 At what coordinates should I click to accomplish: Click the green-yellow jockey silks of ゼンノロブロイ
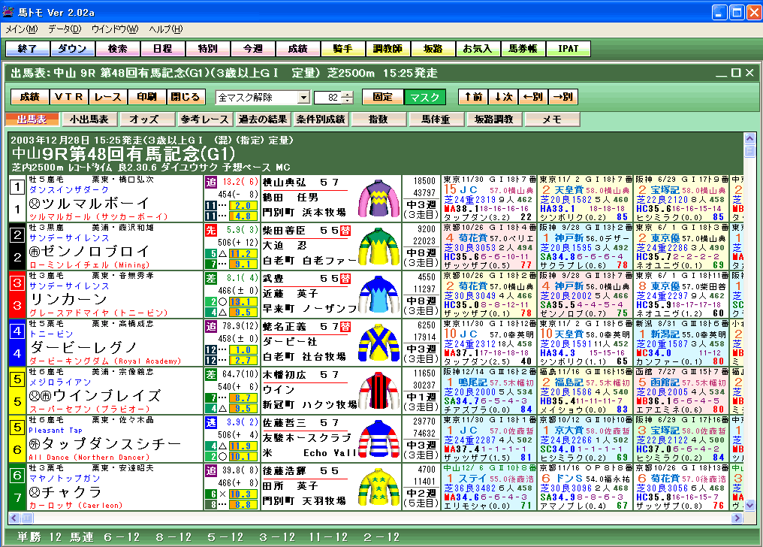pyautogui.click(x=378, y=246)
